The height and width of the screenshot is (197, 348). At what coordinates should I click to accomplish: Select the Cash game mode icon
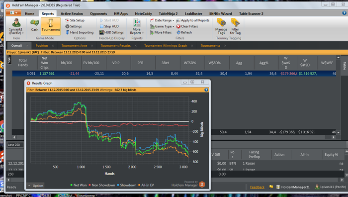(34, 25)
